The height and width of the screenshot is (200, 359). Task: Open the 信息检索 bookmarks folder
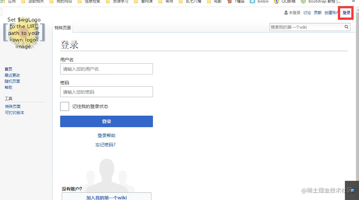pyautogui.click(x=89, y=1)
